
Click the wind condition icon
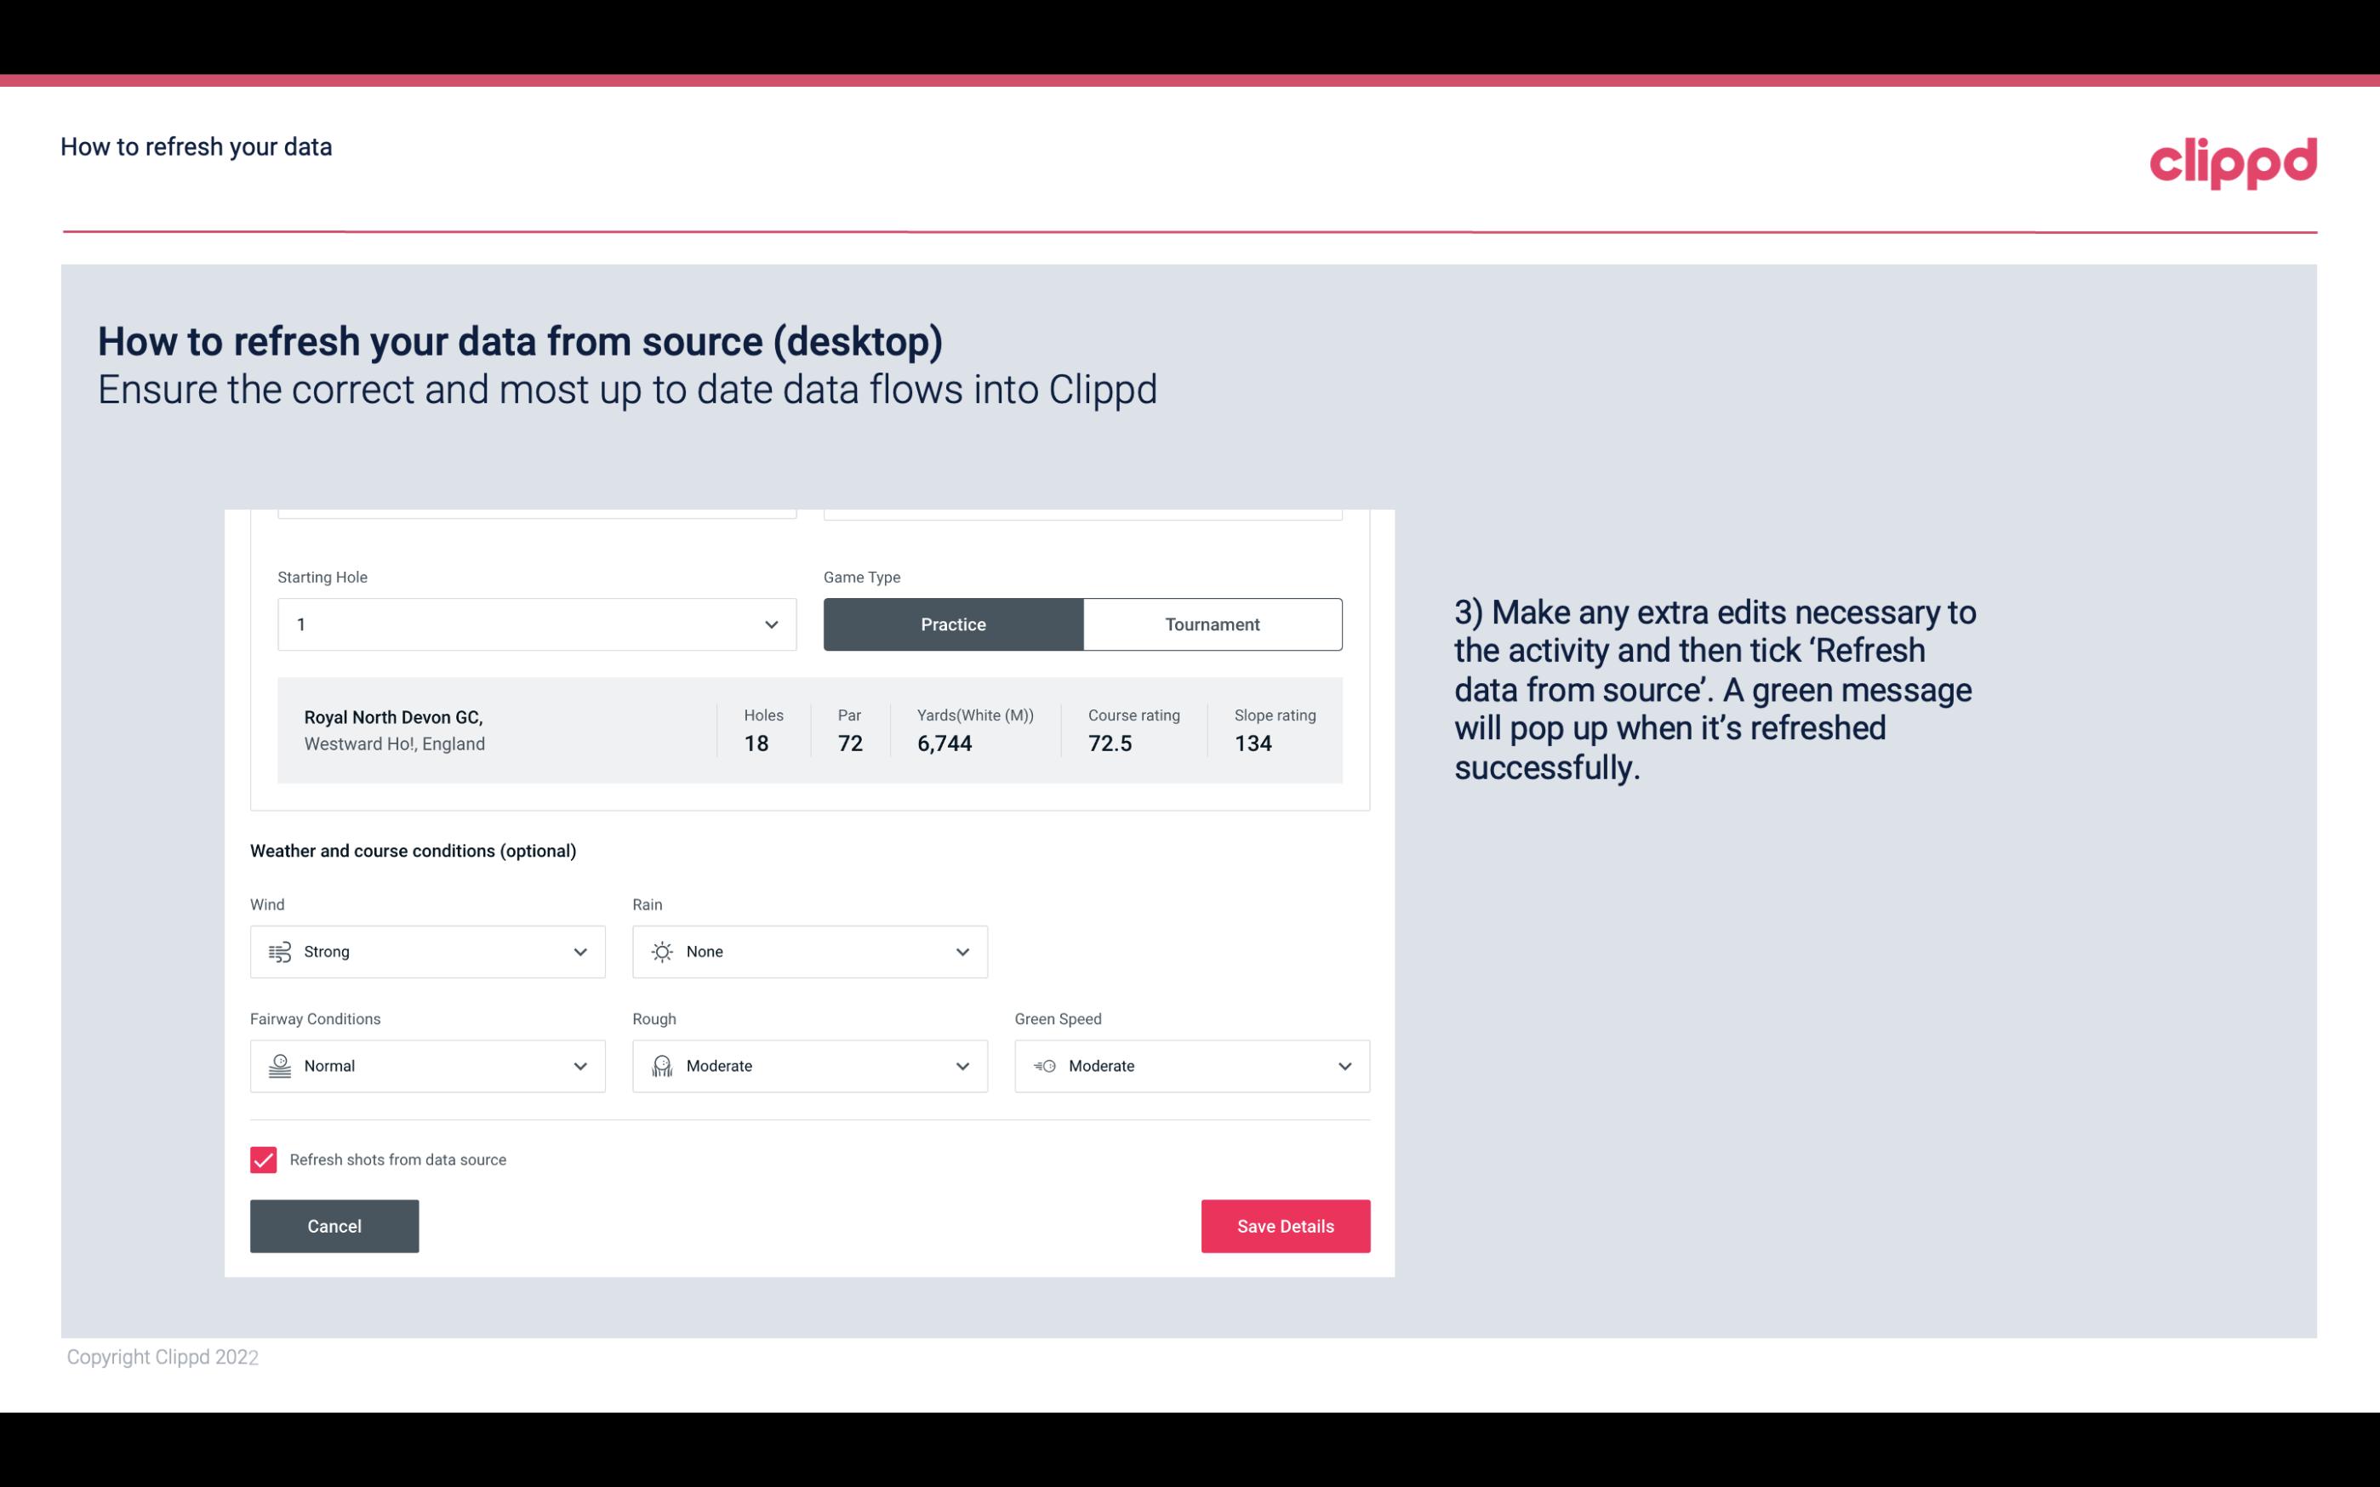279,951
